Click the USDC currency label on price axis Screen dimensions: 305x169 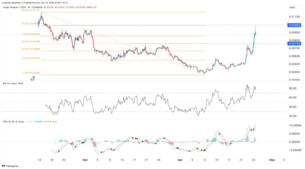coord(292,7)
